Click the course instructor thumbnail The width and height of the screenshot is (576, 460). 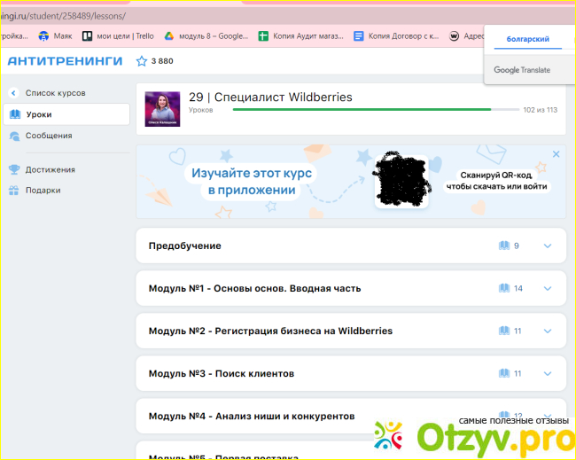162,109
